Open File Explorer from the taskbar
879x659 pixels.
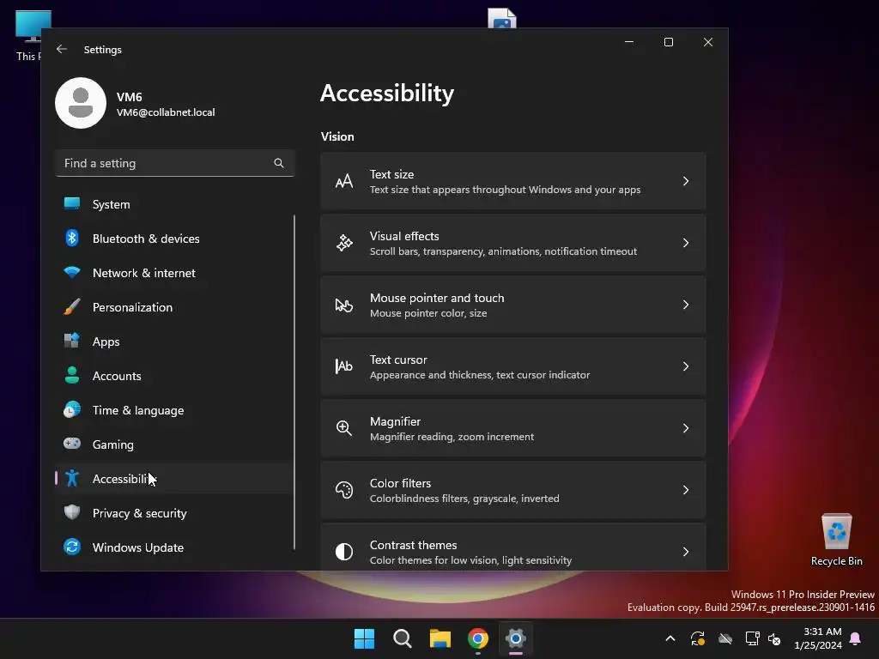point(440,638)
